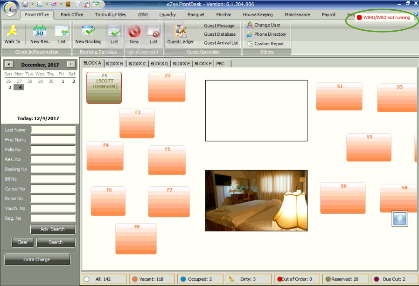This screenshot has height=286, width=419.
Task: Expand dropdown arrow next to database icon
Action: (x=32, y=4)
